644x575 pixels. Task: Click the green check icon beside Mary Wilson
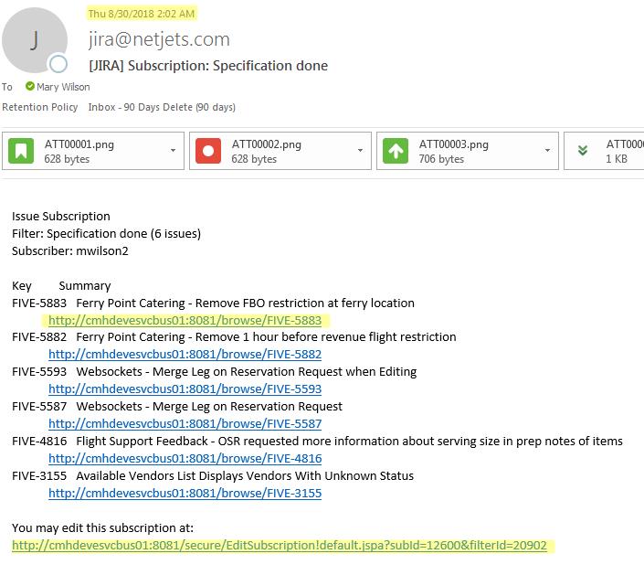[x=30, y=86]
